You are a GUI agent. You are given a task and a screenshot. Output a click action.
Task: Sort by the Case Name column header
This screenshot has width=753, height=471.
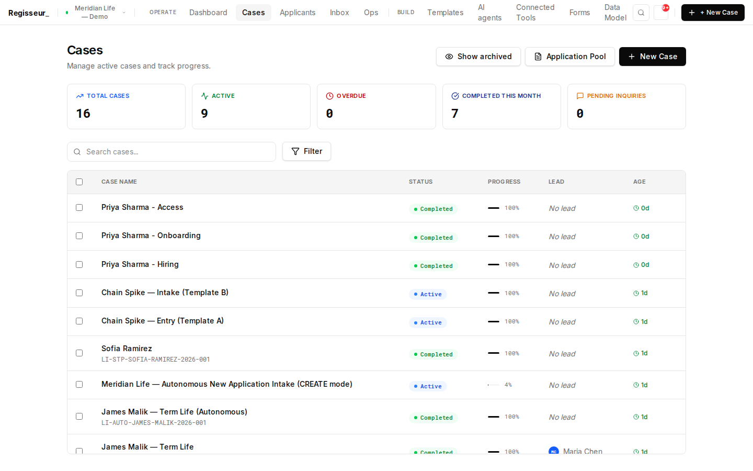pos(119,182)
